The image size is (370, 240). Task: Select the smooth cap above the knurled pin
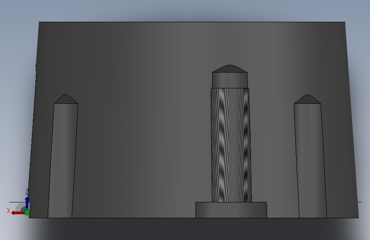(230, 80)
